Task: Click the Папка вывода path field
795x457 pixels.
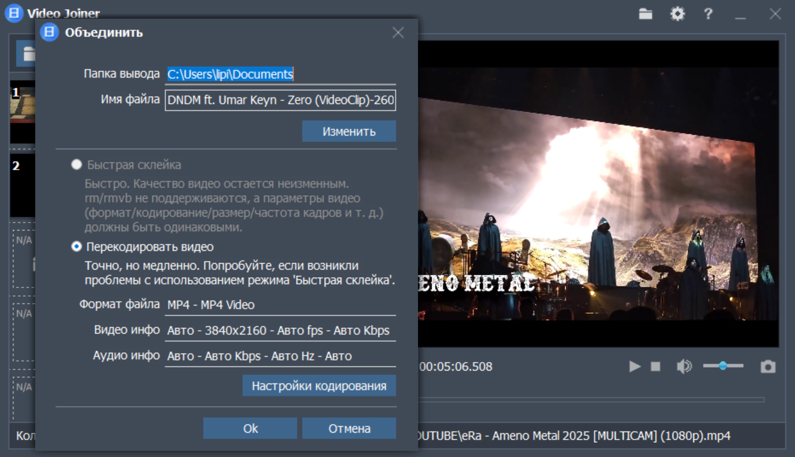Action: [x=280, y=74]
